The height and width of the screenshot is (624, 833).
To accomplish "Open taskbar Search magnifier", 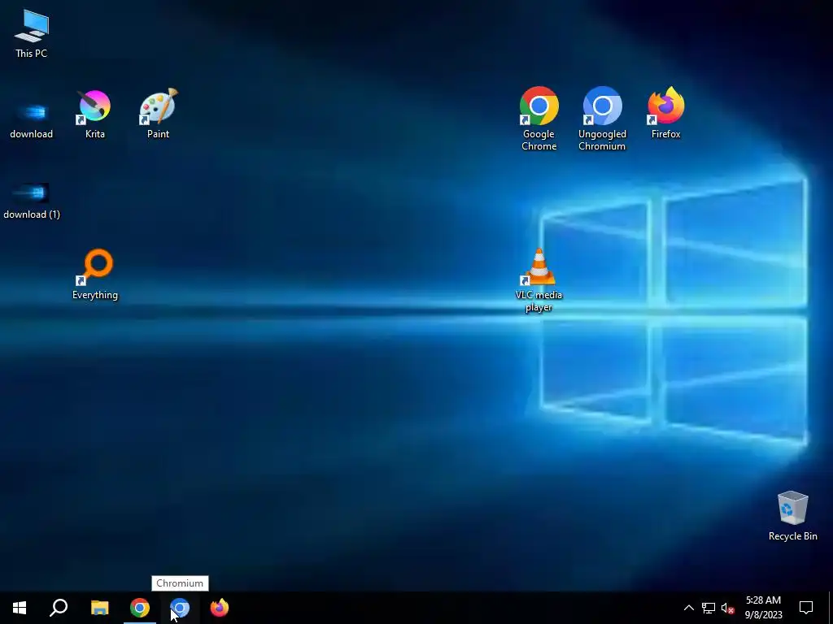I will click(x=59, y=608).
